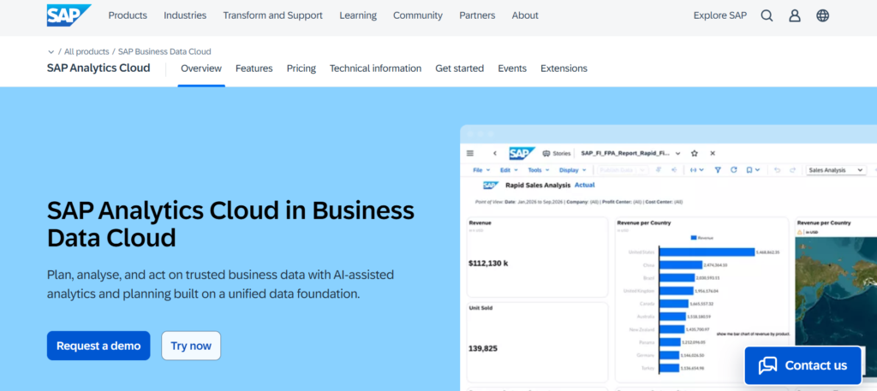Open the Learning menu
877x391 pixels.
tap(358, 15)
